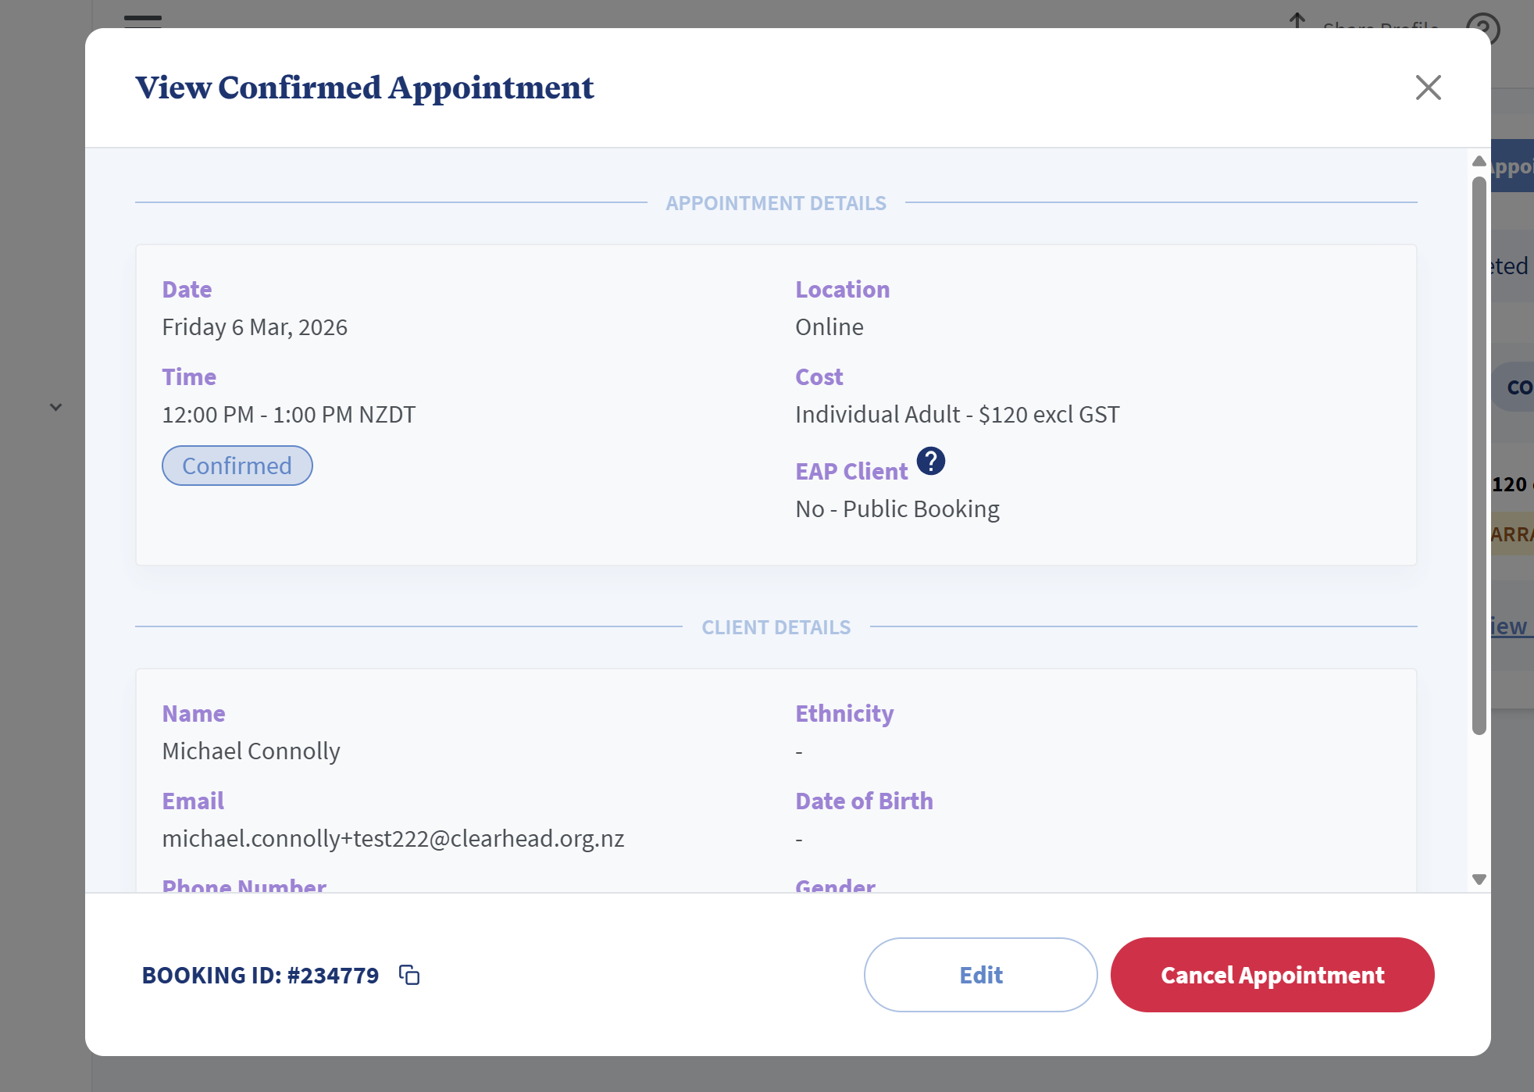Close the View Confirmed Appointment dialog

click(x=1428, y=87)
